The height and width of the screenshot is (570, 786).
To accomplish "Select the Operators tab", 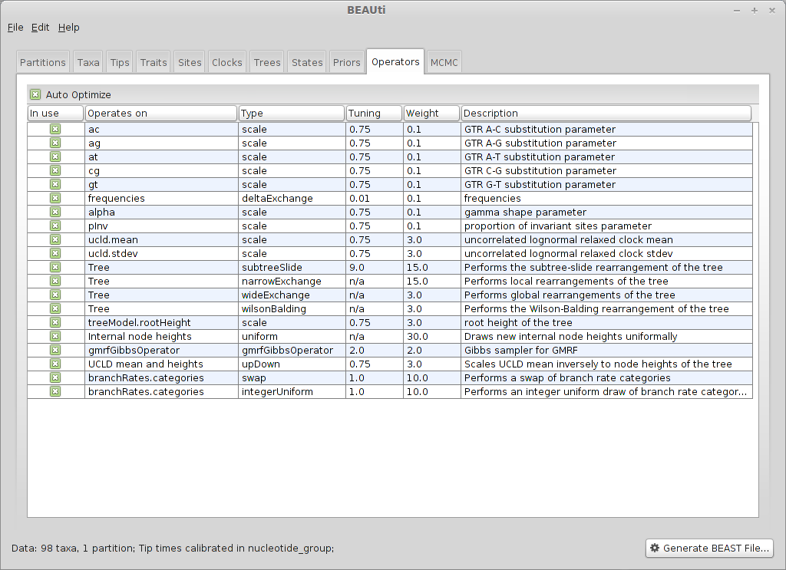I will pos(395,61).
